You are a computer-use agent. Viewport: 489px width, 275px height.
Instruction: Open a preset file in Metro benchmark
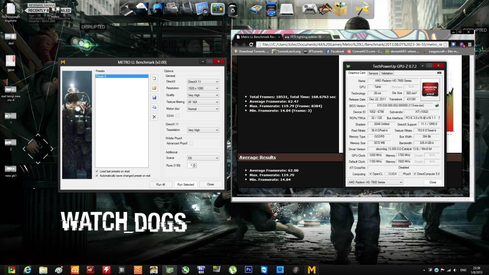(154, 88)
